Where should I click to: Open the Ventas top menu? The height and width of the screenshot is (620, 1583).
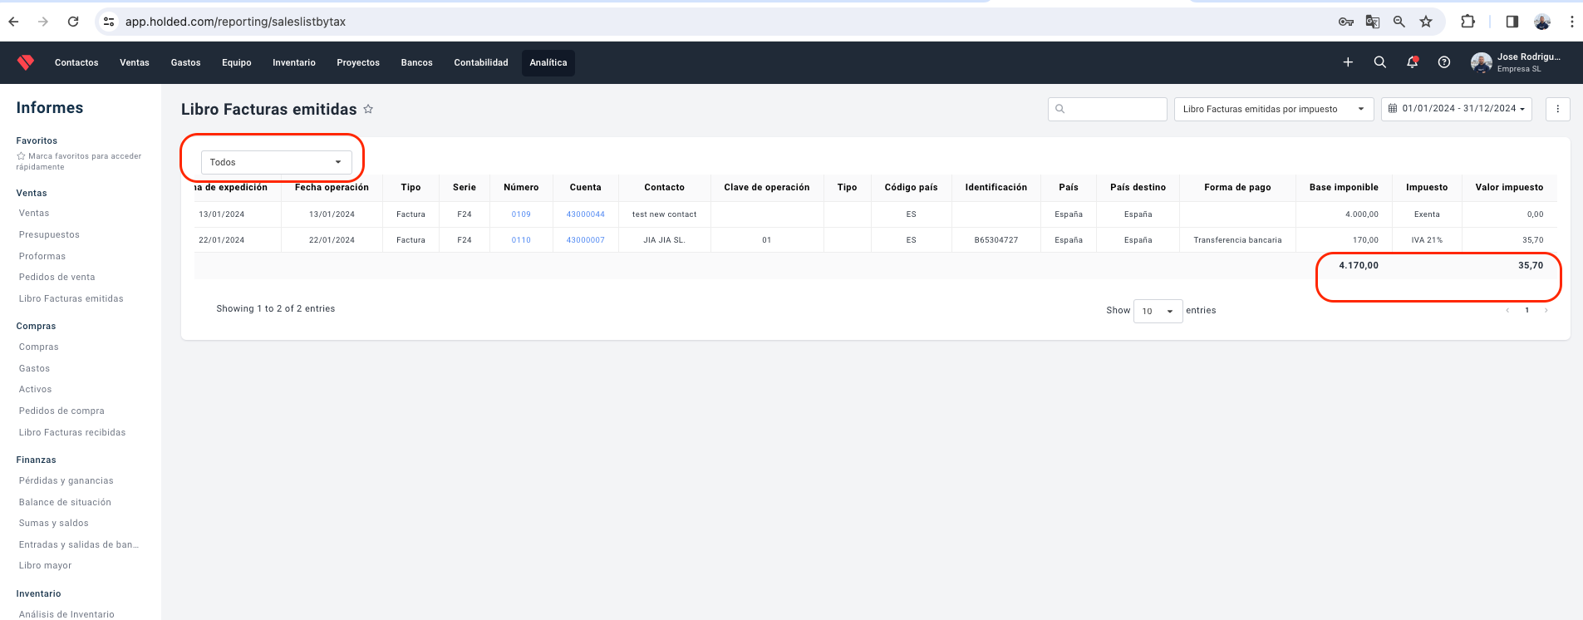pos(135,62)
